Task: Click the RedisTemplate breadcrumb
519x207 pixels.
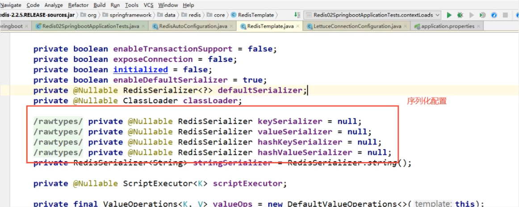Action: 256,15
